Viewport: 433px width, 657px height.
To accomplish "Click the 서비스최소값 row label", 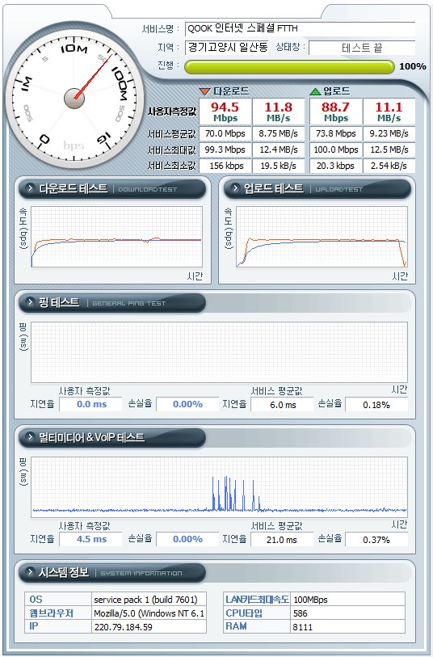I will [172, 166].
